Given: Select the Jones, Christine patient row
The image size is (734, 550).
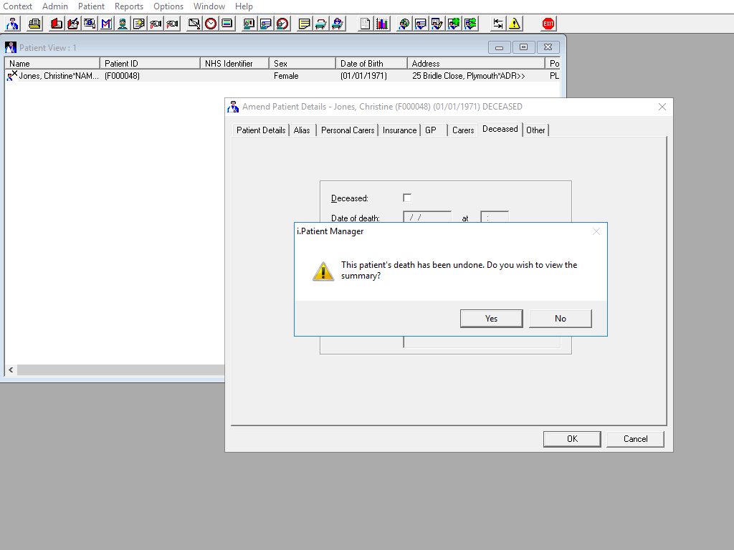Looking at the screenshot, I should coord(282,76).
